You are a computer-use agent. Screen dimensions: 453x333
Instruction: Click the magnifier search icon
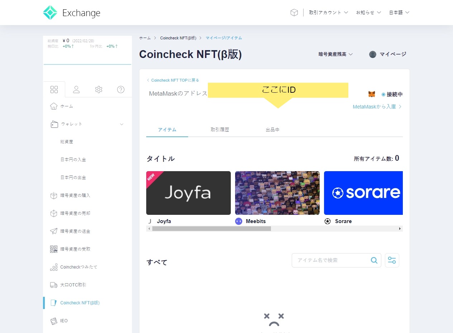(374, 260)
